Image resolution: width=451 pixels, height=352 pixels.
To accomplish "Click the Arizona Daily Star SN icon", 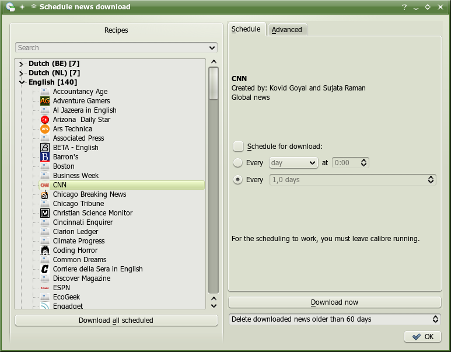I will point(45,120).
